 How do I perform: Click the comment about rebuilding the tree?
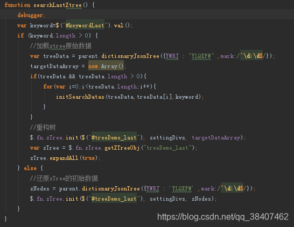43,127
